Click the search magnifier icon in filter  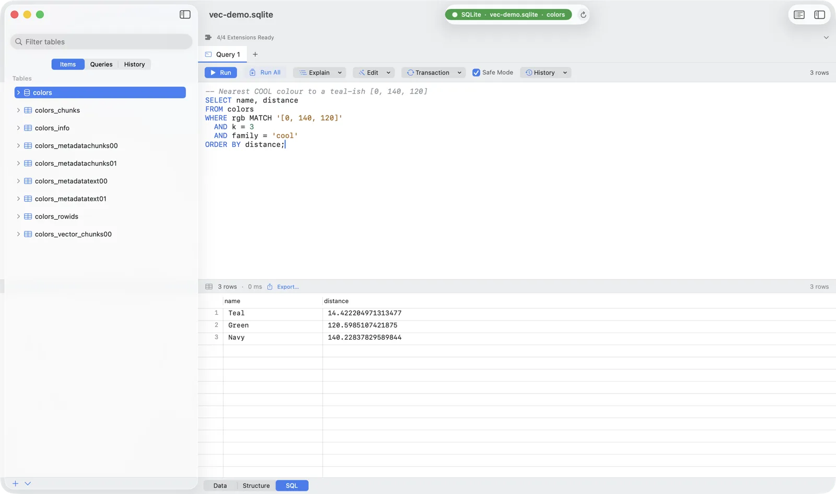[x=19, y=42]
